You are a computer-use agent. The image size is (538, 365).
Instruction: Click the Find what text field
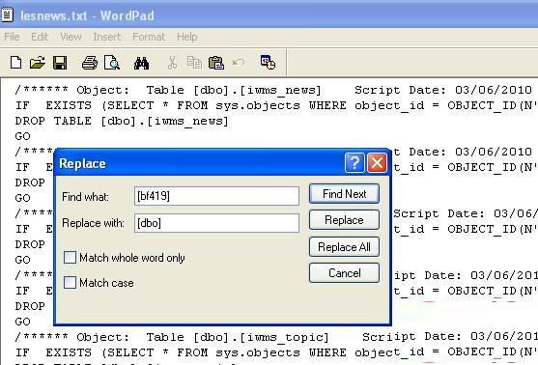pos(216,196)
